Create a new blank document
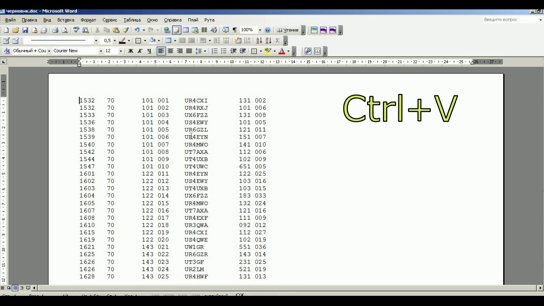This screenshot has width=544, height=306. pyautogui.click(x=6, y=30)
